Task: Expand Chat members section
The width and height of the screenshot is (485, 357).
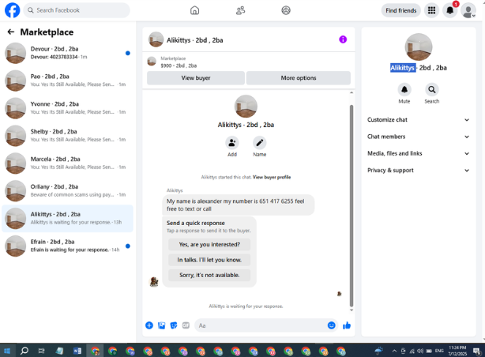Action: [418, 137]
